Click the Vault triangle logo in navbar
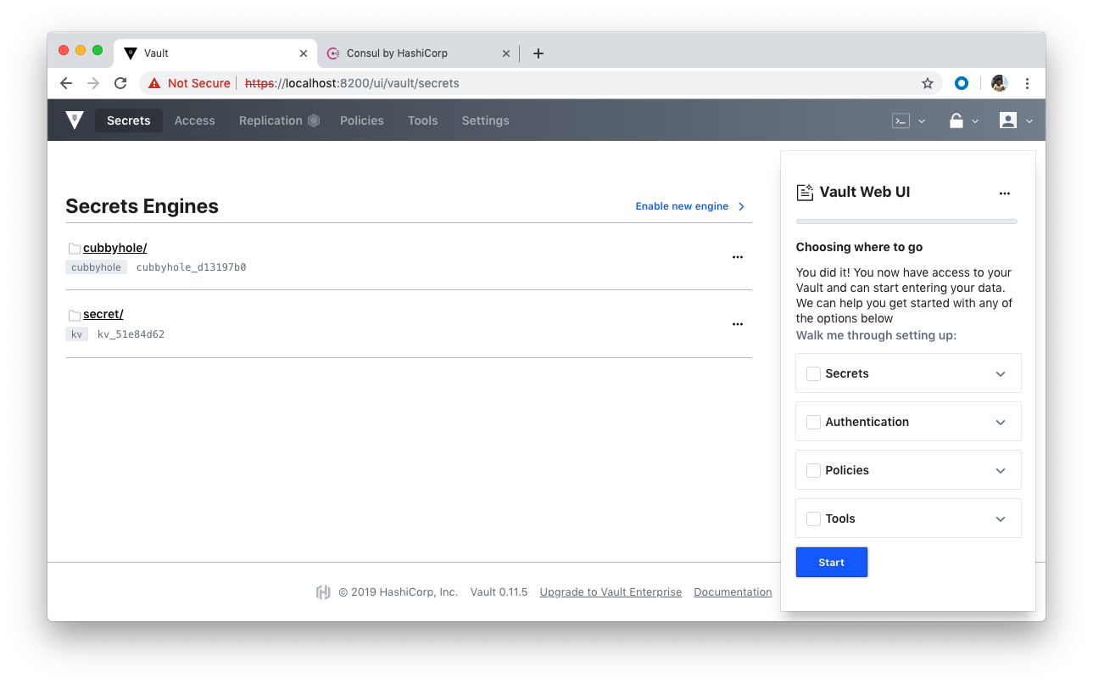Screen dimensions: 1093x684 75,121
